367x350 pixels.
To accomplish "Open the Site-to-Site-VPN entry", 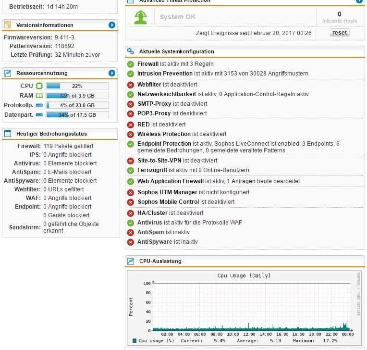I will (x=159, y=161).
